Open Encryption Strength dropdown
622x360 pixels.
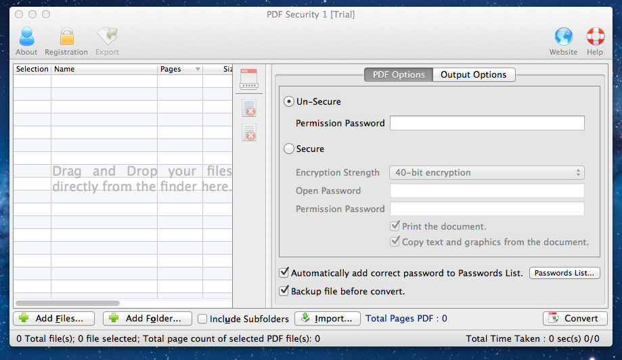coord(487,173)
